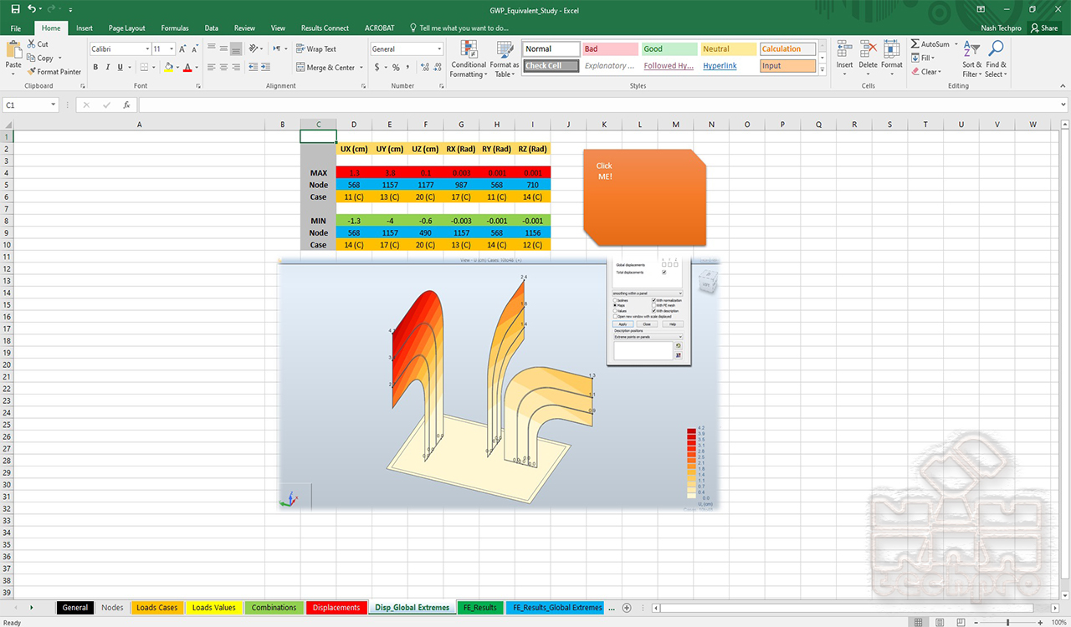
Task: Open Conditional Formatting menu
Action: [x=468, y=59]
